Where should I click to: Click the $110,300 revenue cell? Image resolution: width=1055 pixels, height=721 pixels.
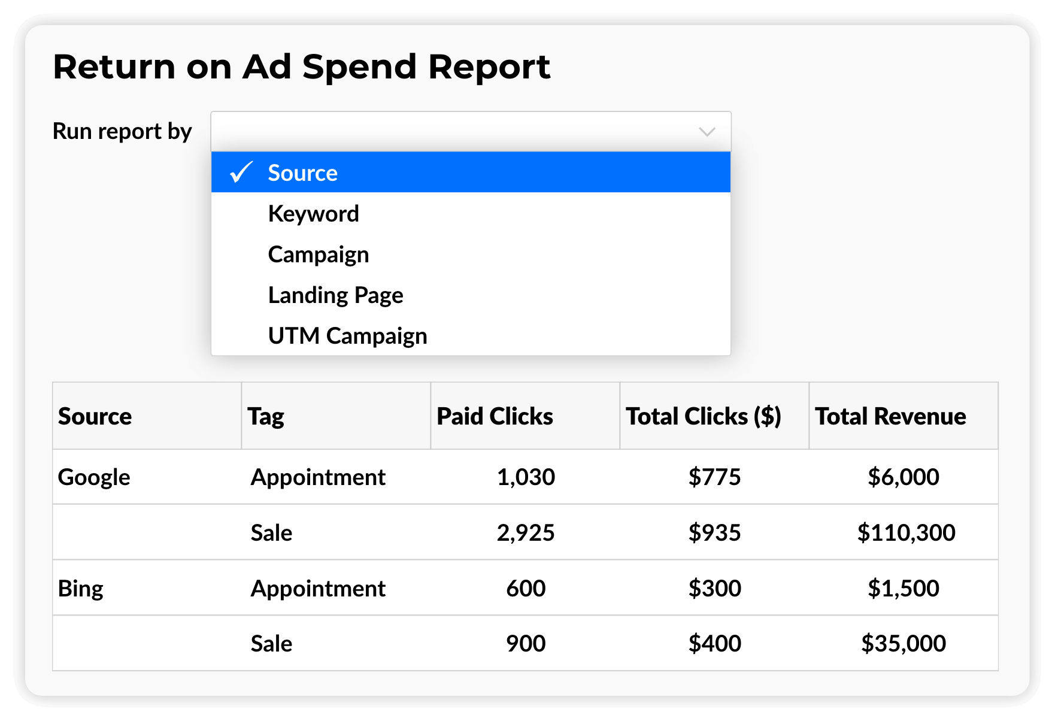(x=905, y=532)
